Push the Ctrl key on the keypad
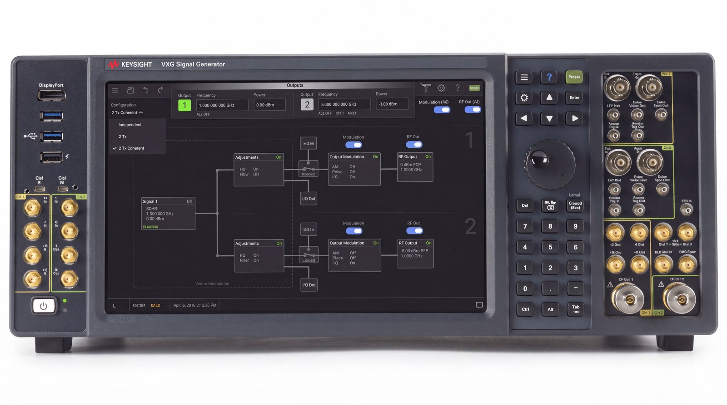 tap(525, 309)
